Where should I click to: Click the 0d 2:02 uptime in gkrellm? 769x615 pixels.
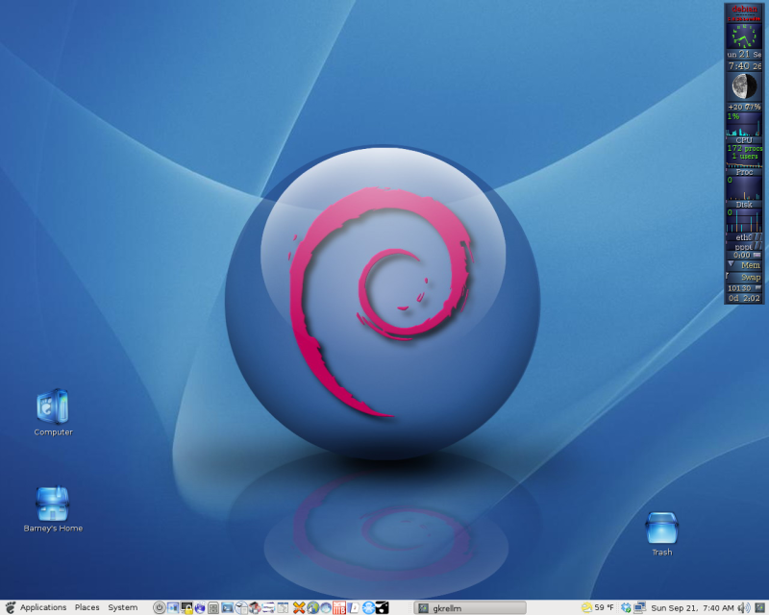(744, 298)
